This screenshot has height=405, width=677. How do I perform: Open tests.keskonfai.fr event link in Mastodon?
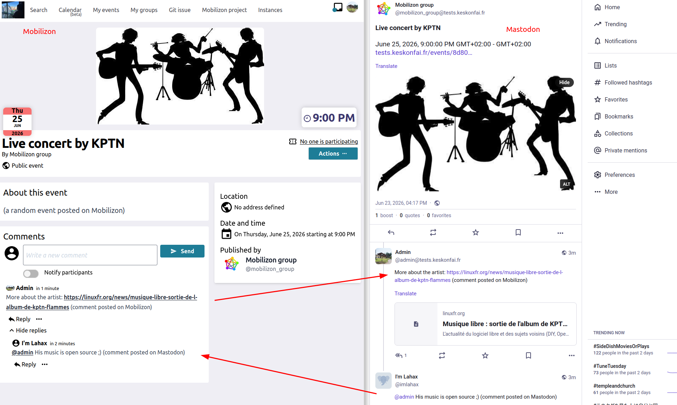coord(424,53)
